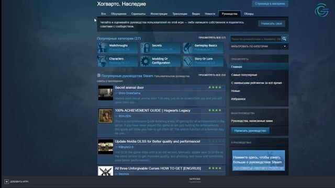Open the Story Or Lore scroll icon
The image size is (335, 188).
tap(188, 61)
